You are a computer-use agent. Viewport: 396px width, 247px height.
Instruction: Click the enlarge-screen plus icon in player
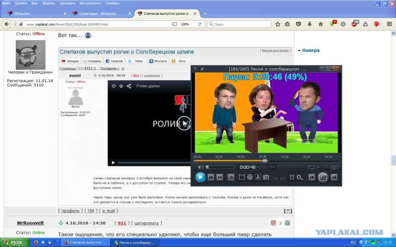(314, 167)
